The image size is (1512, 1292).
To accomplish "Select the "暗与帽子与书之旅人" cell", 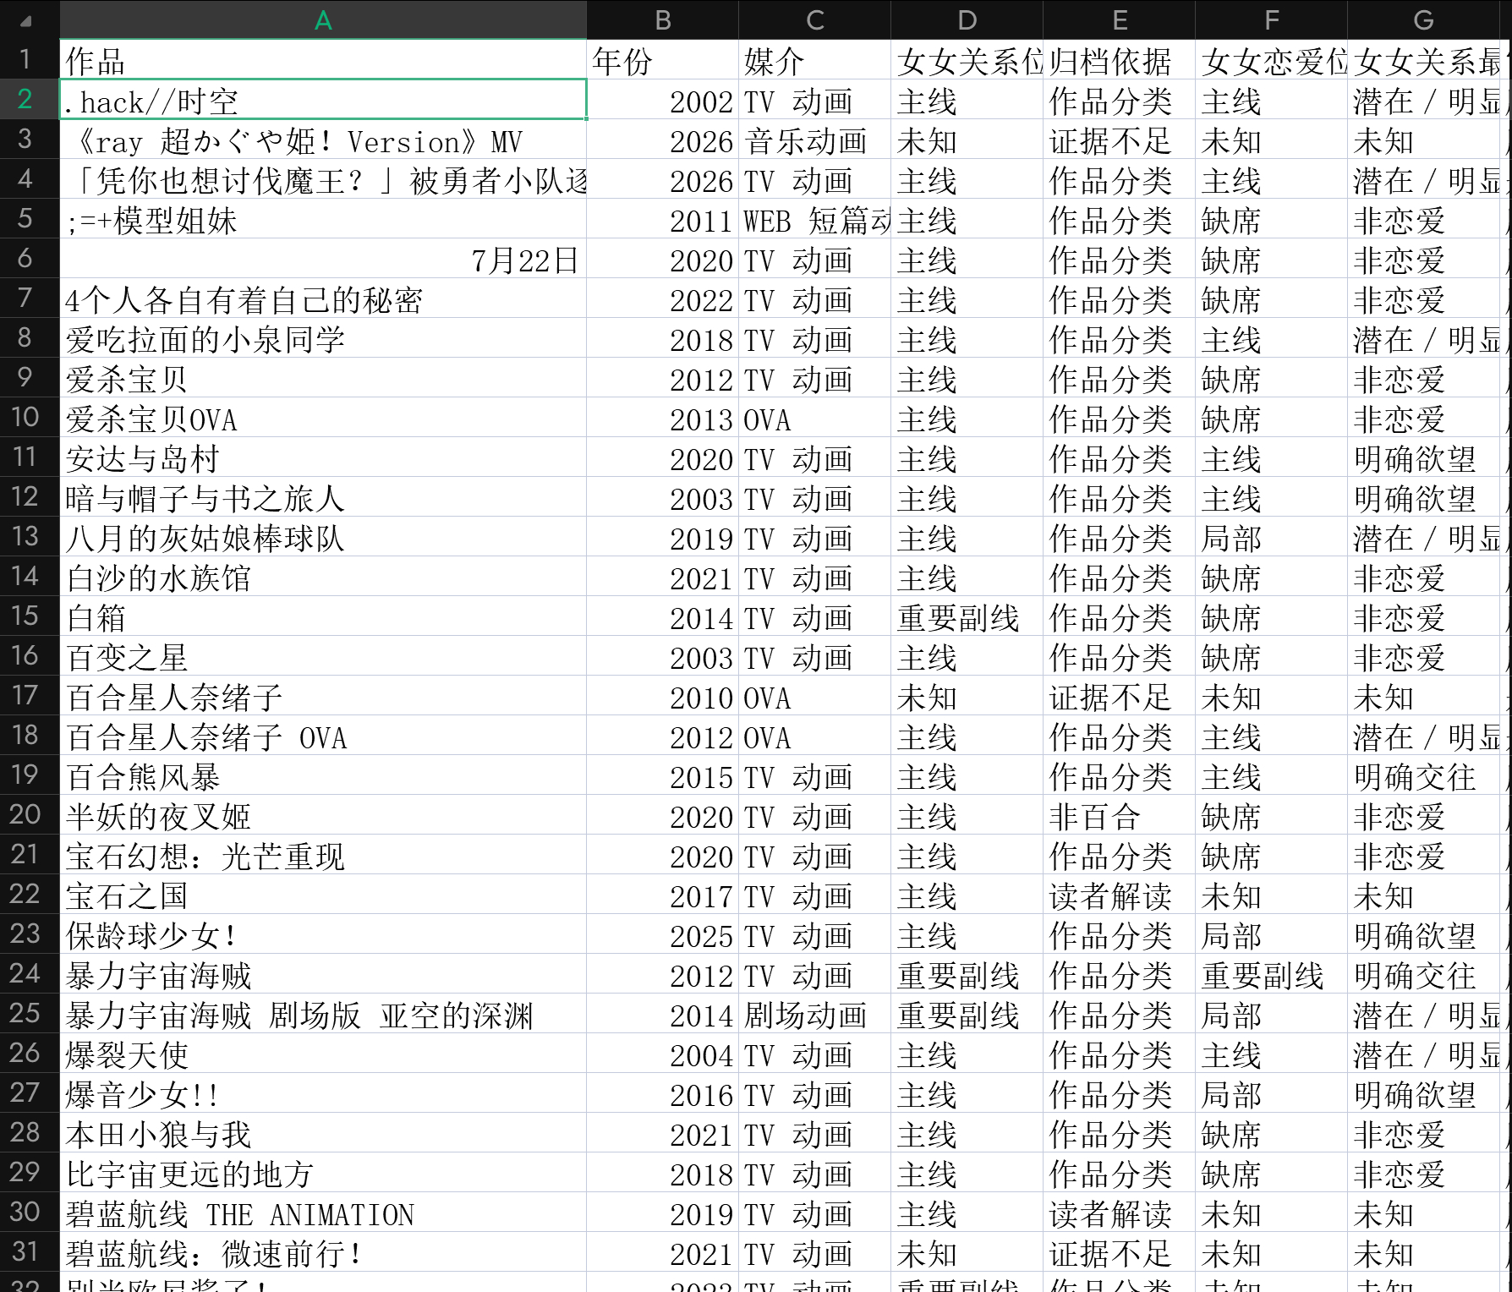I will click(x=323, y=497).
